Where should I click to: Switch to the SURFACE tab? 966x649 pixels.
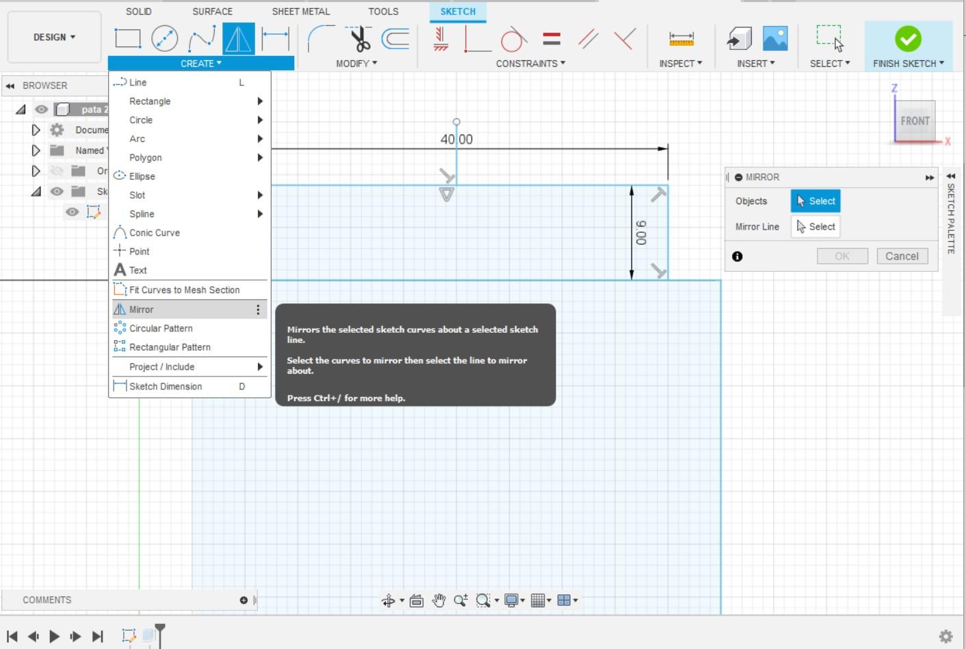pyautogui.click(x=212, y=12)
